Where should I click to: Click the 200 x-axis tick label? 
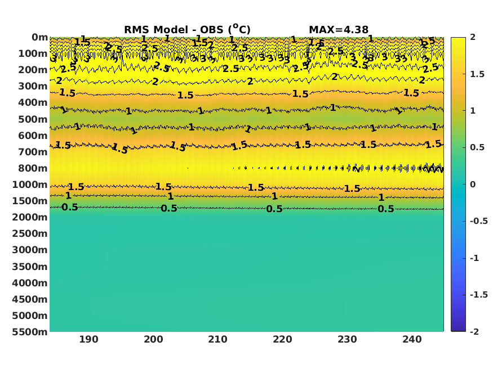click(153, 340)
